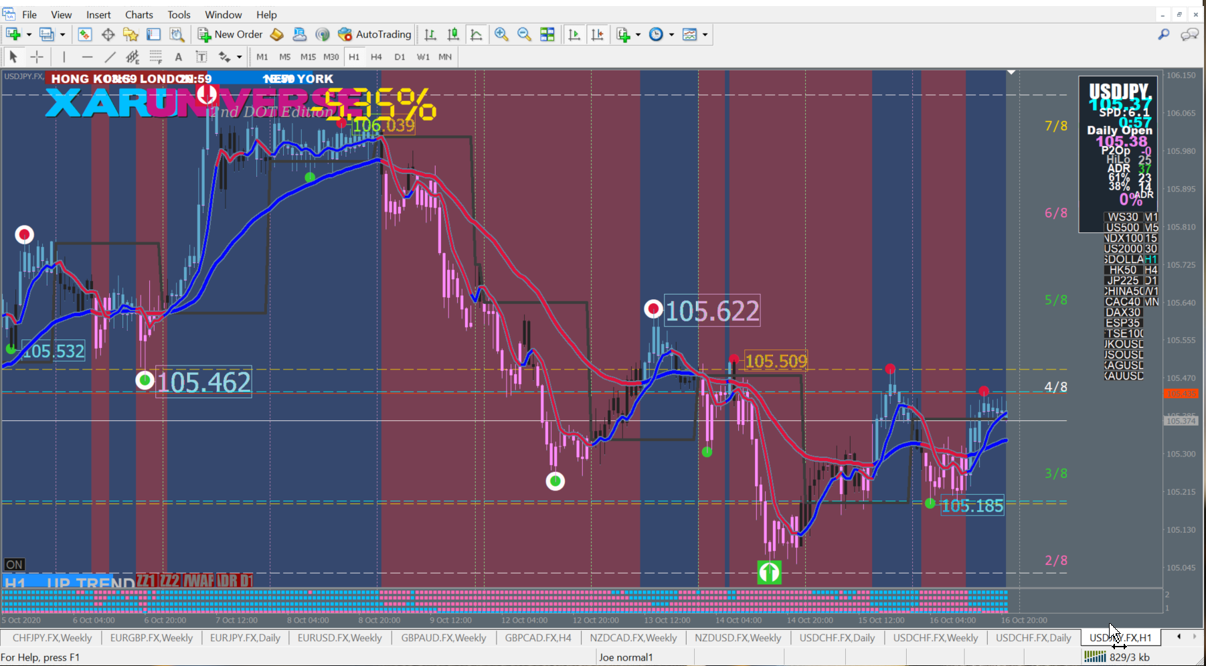Open the Navigator favorites icon
This screenshot has height=666, width=1206.
coord(131,34)
